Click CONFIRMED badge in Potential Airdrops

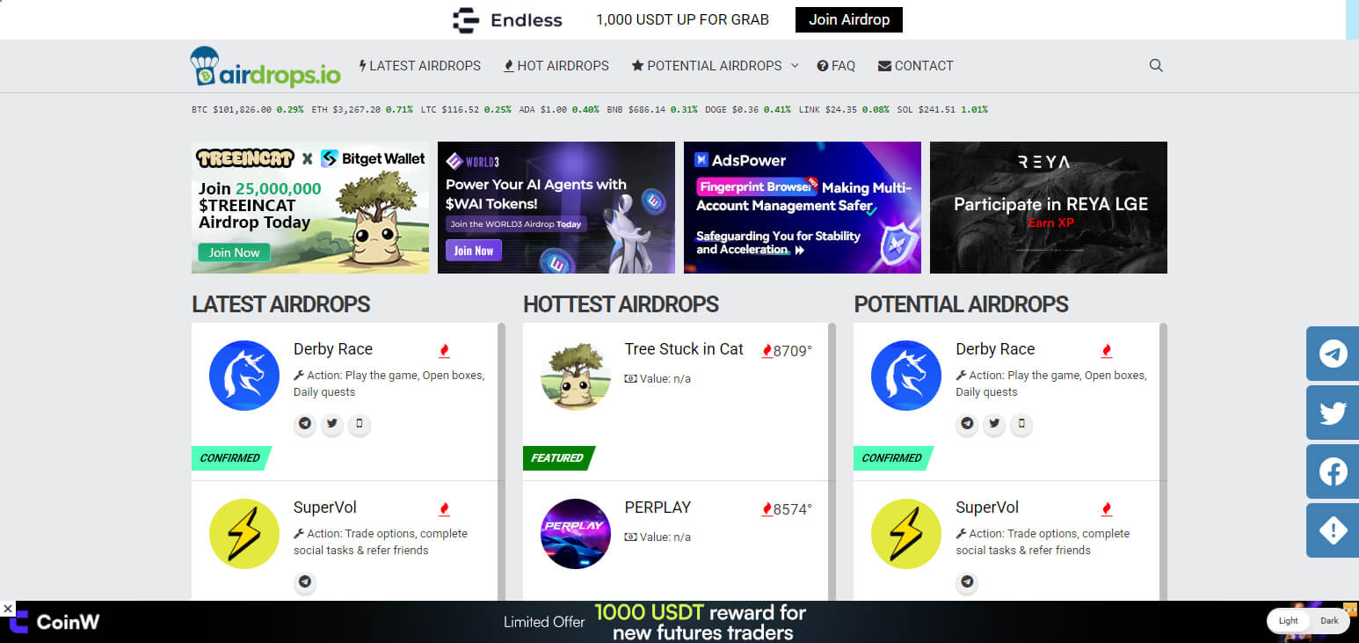point(892,458)
